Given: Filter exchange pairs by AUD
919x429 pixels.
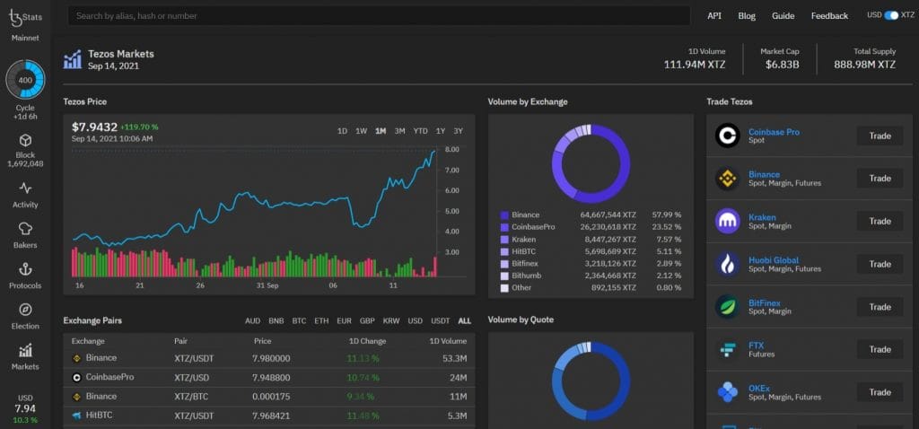Looking at the screenshot, I should (252, 321).
